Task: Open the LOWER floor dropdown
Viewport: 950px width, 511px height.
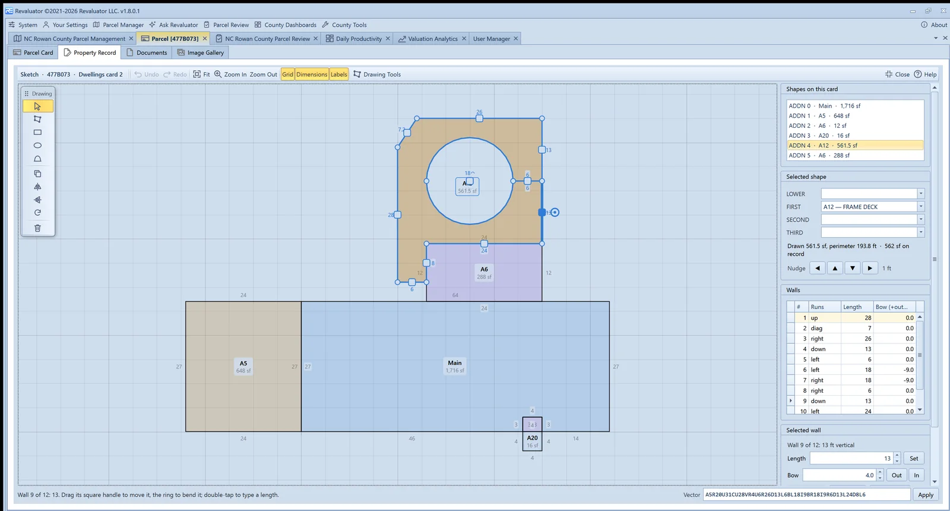Action: coord(921,194)
